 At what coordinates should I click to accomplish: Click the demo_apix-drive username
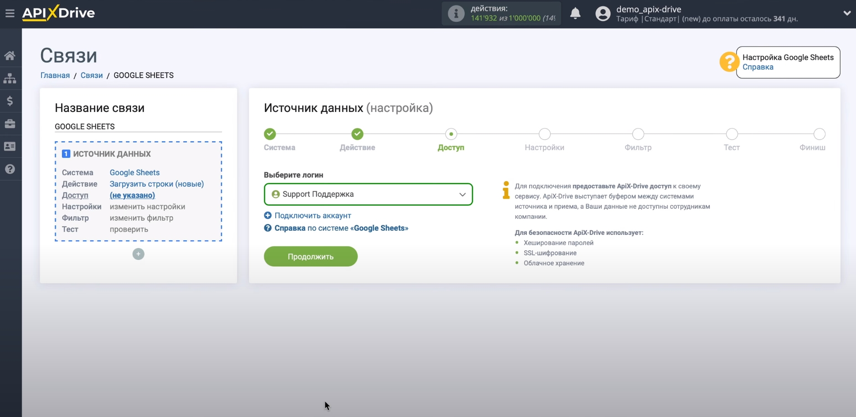[649, 9]
